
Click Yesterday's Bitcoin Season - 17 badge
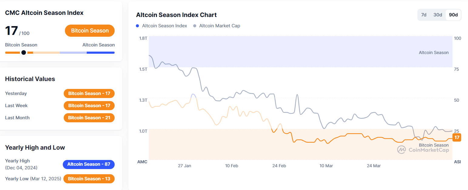(89, 93)
